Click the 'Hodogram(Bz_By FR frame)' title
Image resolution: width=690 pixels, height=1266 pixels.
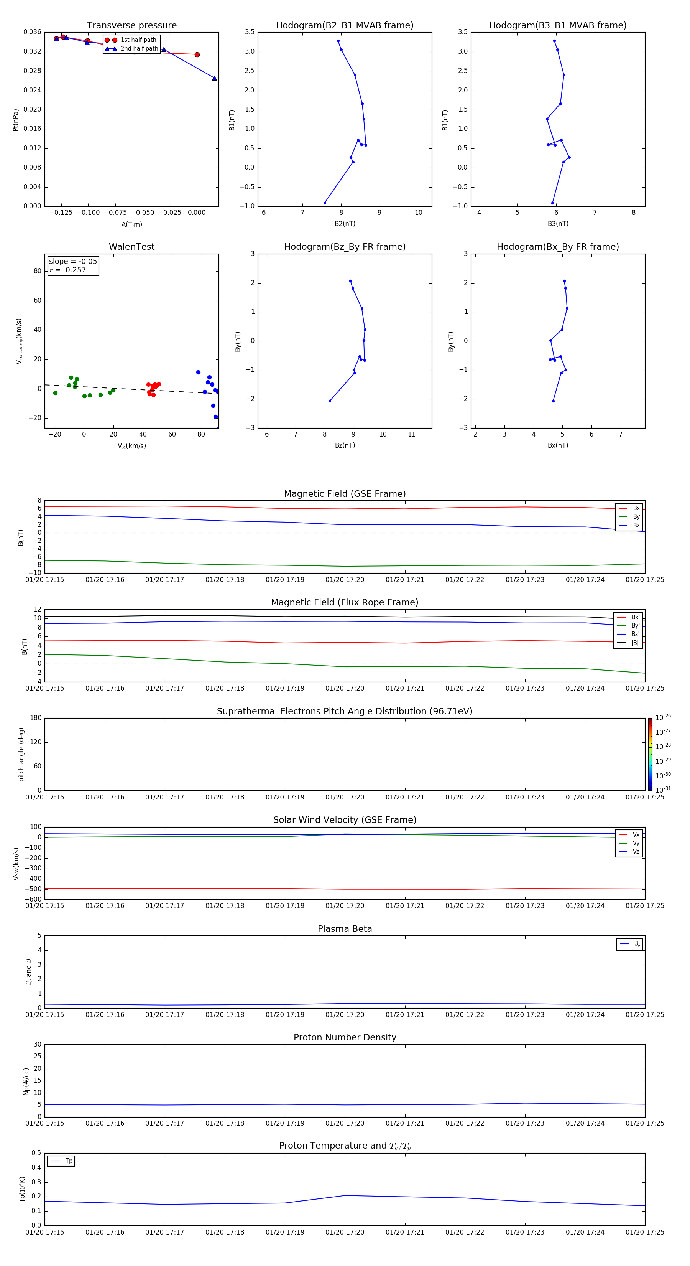[x=345, y=247]
